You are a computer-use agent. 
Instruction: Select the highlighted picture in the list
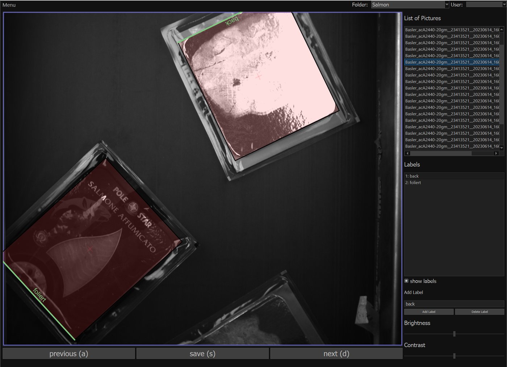click(x=452, y=62)
